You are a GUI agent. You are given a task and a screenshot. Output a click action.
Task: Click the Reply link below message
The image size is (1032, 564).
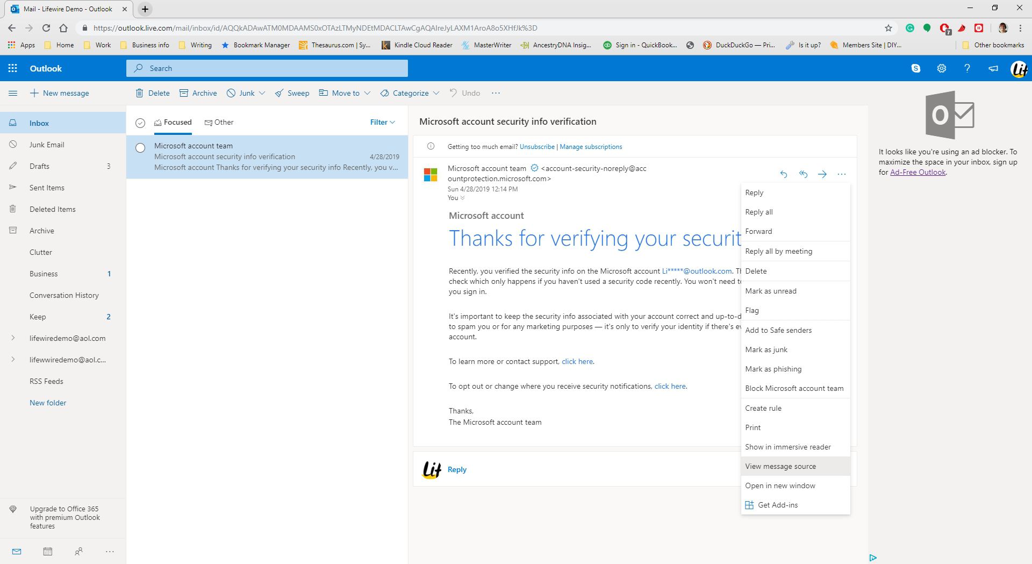(457, 469)
